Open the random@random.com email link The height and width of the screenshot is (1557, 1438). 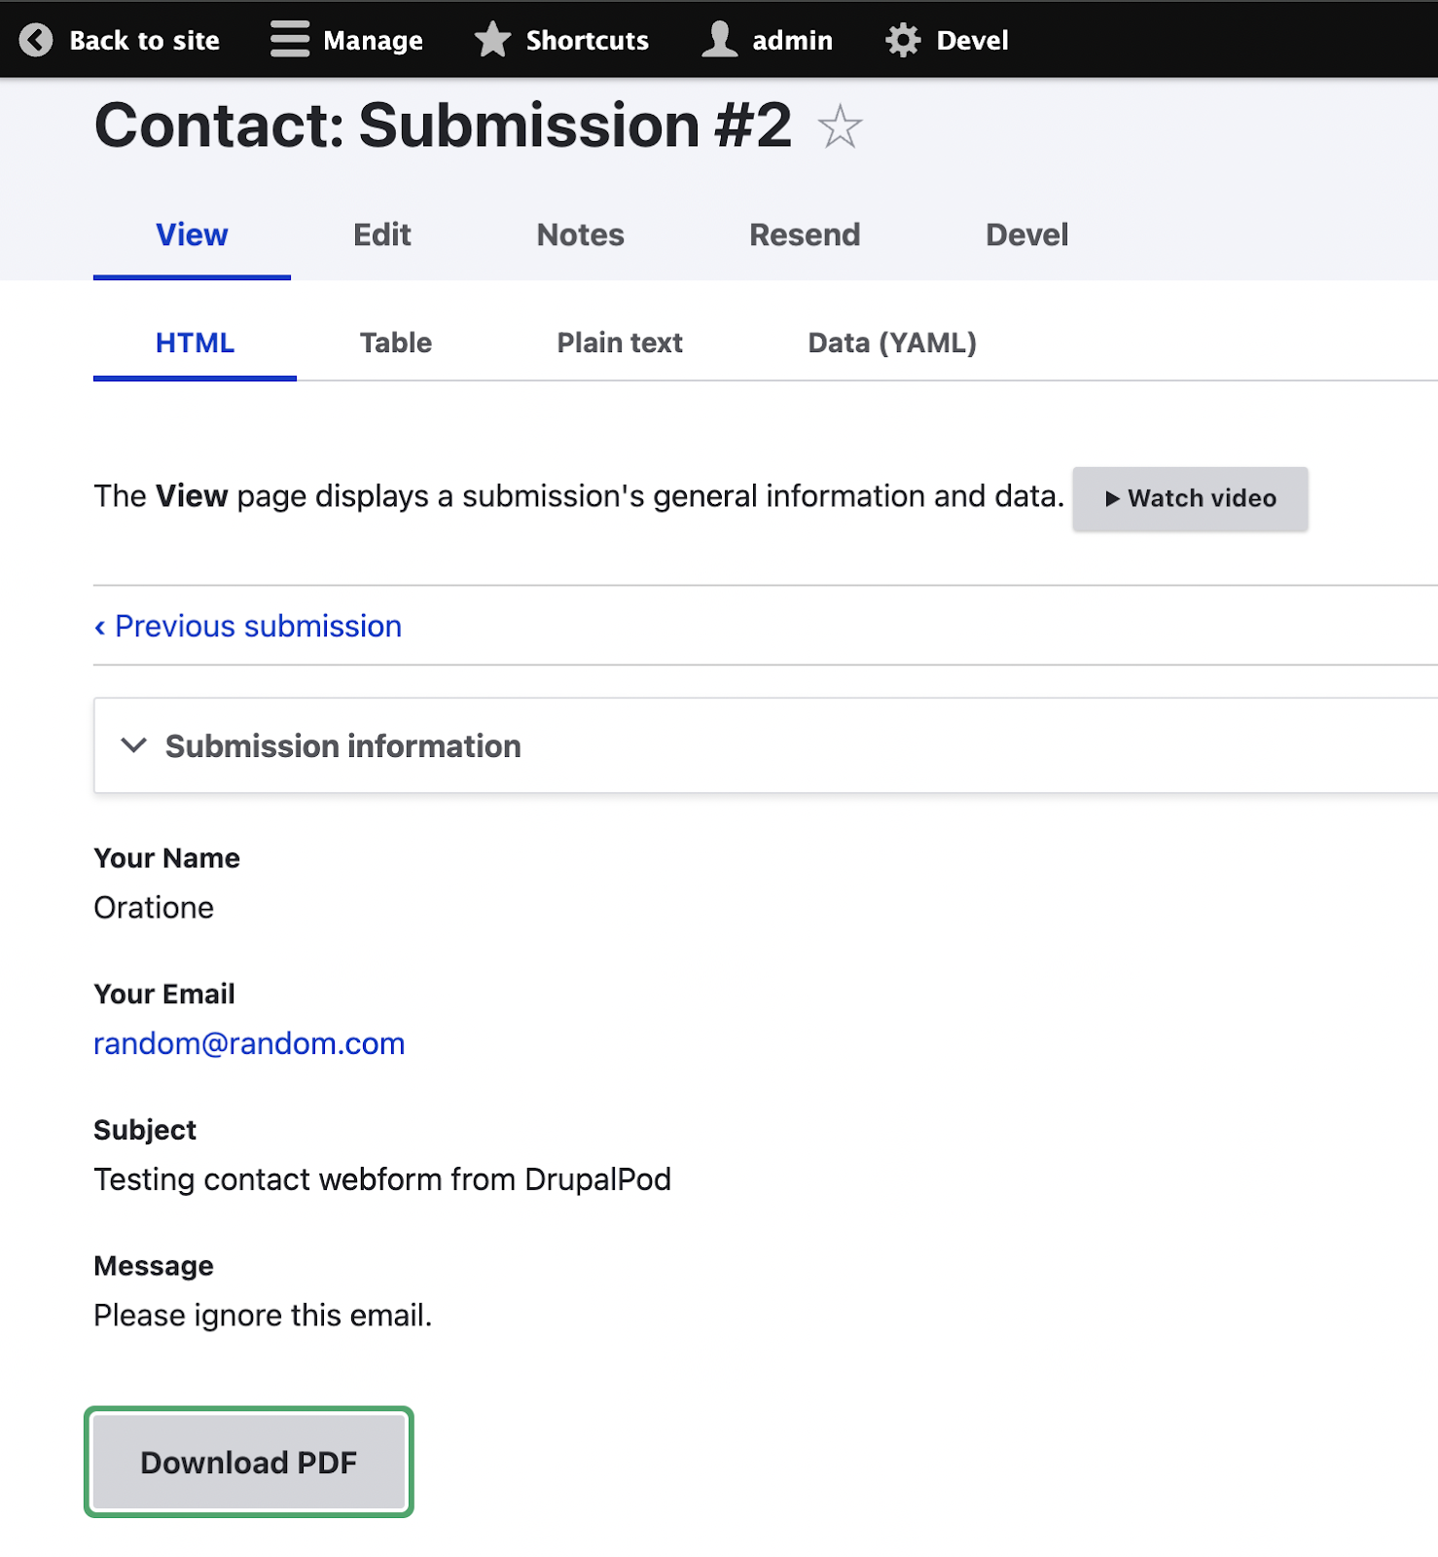(x=249, y=1043)
